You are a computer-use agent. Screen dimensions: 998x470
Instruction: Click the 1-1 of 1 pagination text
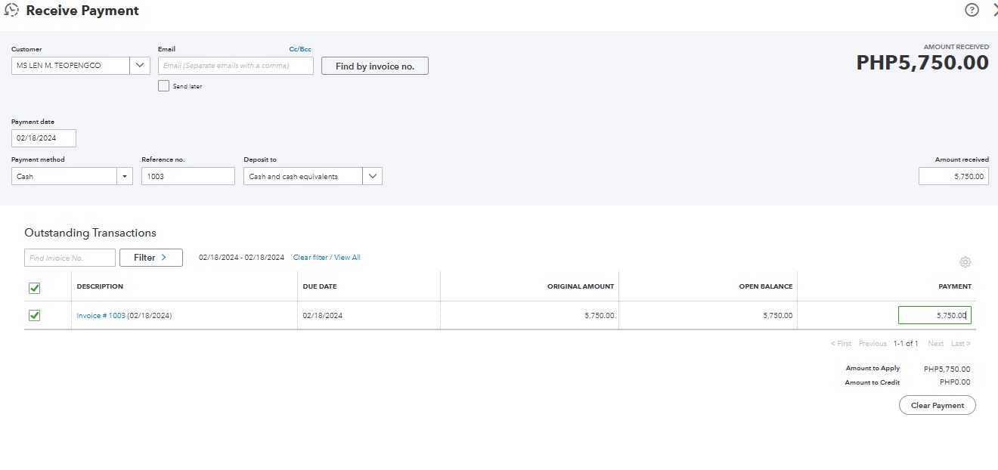(x=906, y=344)
